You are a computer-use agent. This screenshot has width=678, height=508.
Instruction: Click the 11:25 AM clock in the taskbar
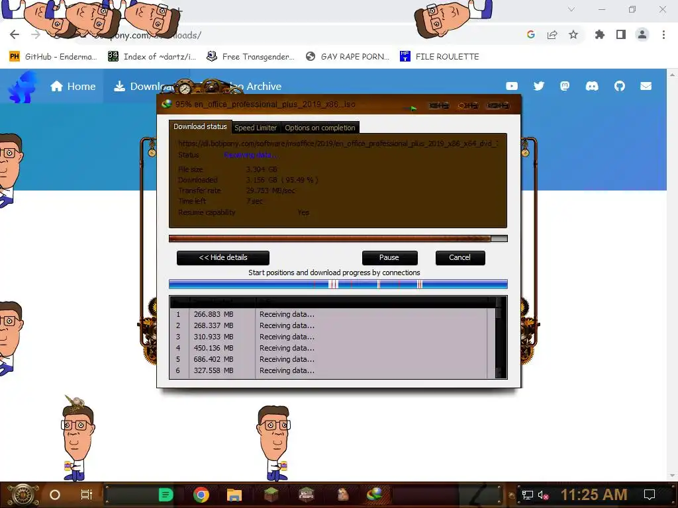[594, 495]
